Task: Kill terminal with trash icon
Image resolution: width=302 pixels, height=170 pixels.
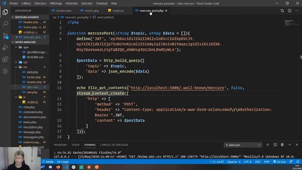Action: pos(282,145)
